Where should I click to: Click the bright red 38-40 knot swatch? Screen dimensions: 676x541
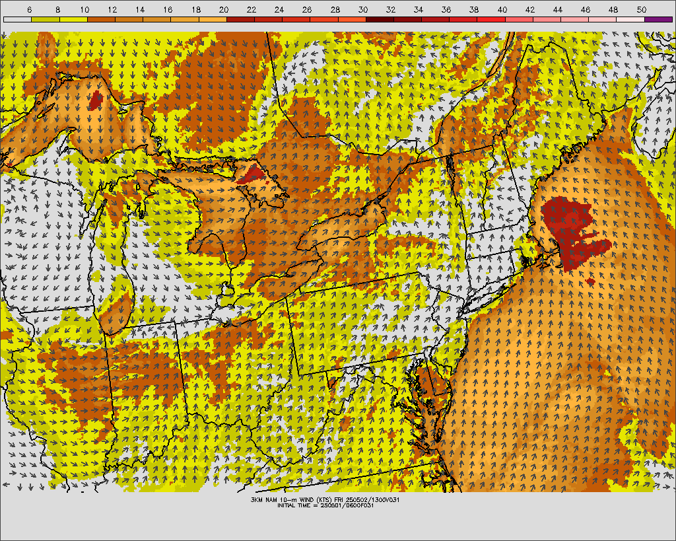pos(491,19)
